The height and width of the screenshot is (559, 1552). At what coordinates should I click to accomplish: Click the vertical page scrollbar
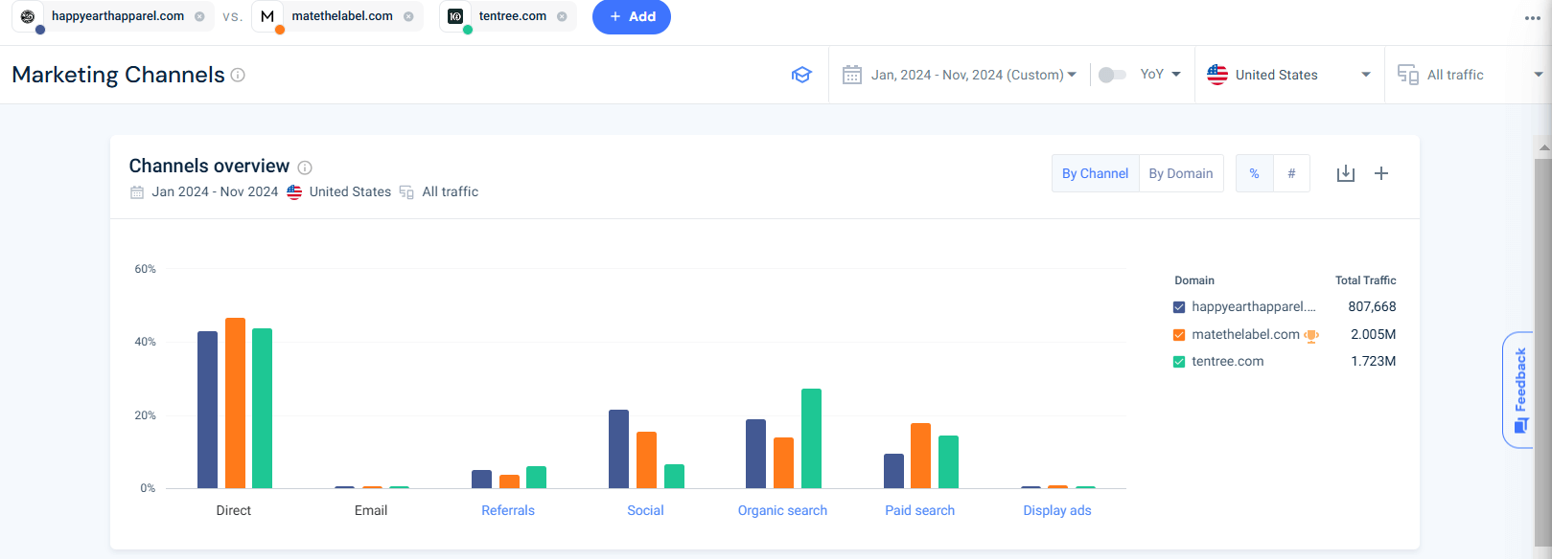pos(1543,354)
